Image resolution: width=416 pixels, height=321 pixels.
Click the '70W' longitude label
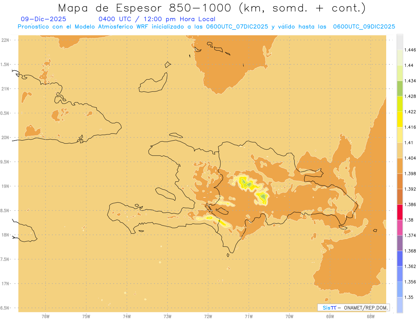pyautogui.click(x=289, y=316)
